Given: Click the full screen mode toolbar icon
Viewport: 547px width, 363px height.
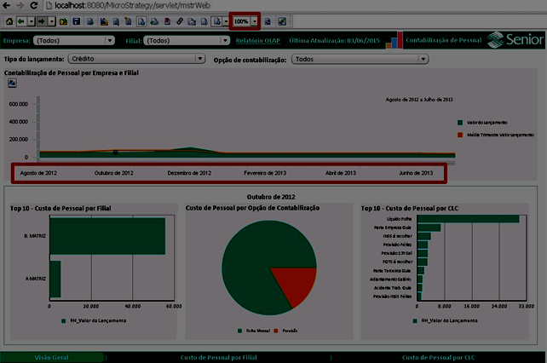Looking at the screenshot, I should pos(282,20).
